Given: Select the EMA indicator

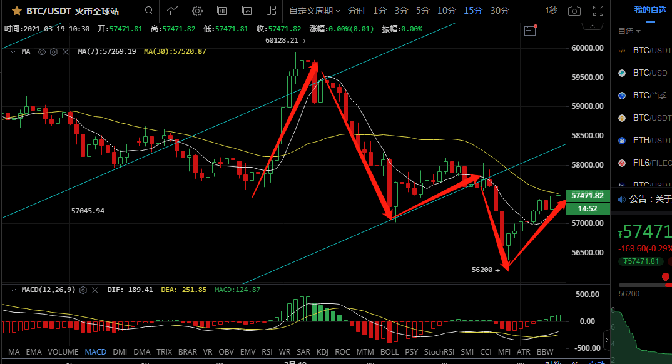Looking at the screenshot, I should click(x=34, y=352).
